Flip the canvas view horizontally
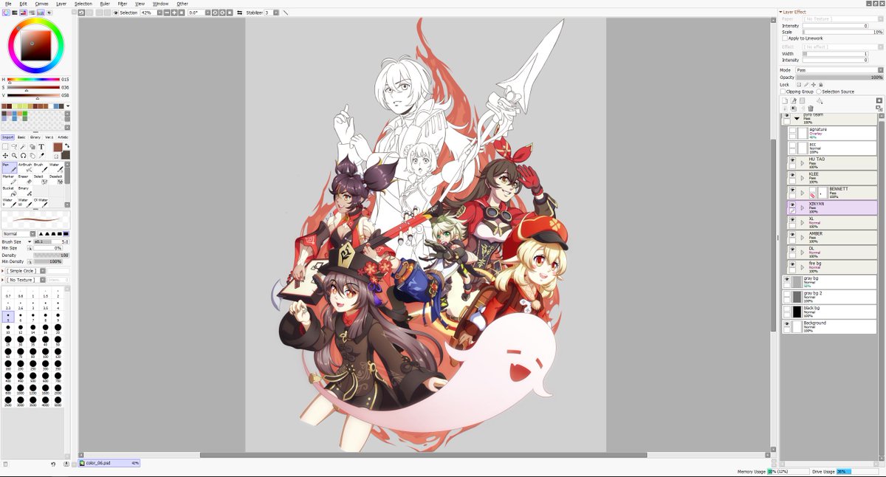 pyautogui.click(x=239, y=13)
